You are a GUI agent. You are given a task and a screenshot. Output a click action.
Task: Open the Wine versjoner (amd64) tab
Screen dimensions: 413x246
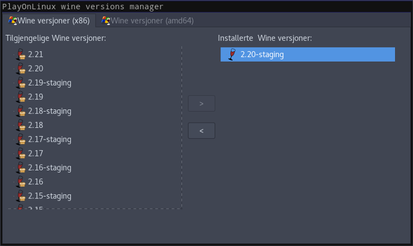pyautogui.click(x=148, y=20)
